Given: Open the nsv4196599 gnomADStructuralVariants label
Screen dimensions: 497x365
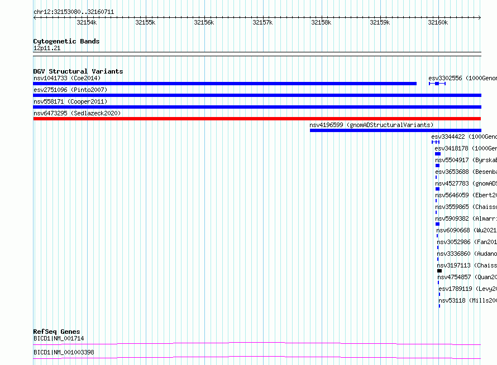Looking at the screenshot, I should point(371,125).
